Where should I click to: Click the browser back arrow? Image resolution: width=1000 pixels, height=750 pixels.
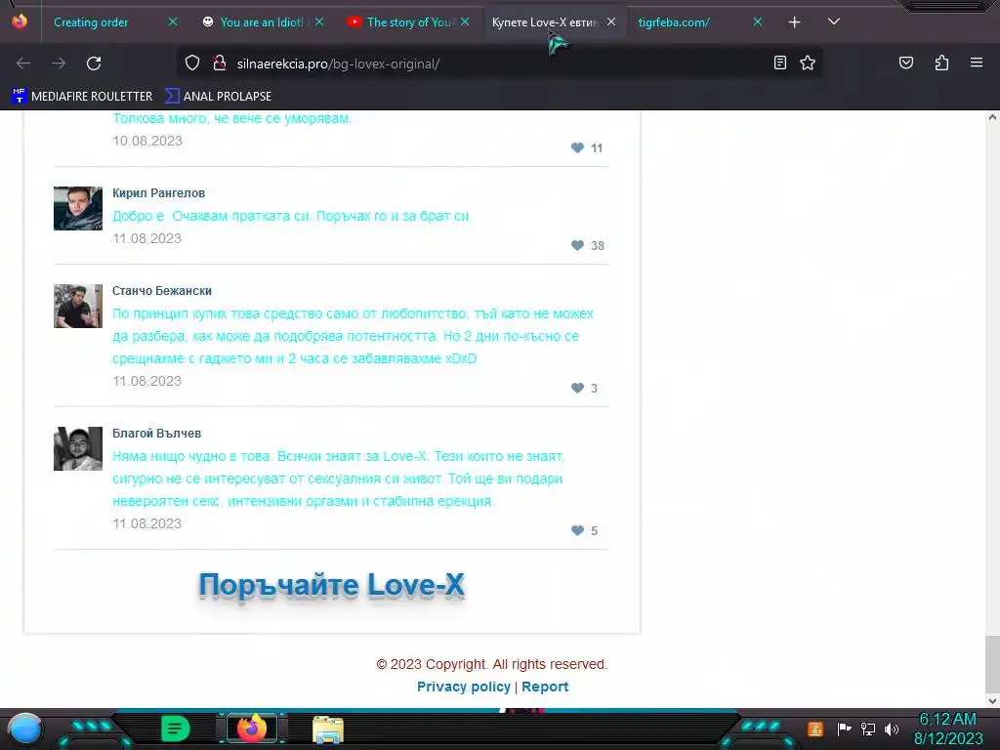(x=23, y=63)
